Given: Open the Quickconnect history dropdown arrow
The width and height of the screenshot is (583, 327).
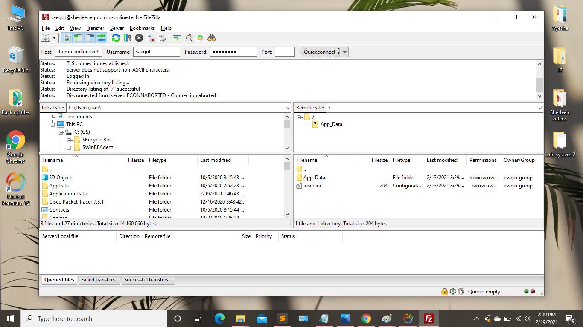Looking at the screenshot, I should tap(345, 52).
